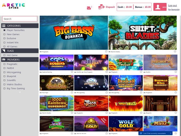Star the Buffalo King Megaways game

176,92
